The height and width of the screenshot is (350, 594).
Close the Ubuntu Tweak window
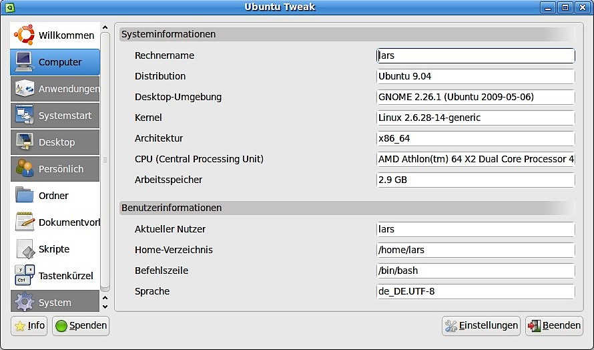[x=583, y=7]
